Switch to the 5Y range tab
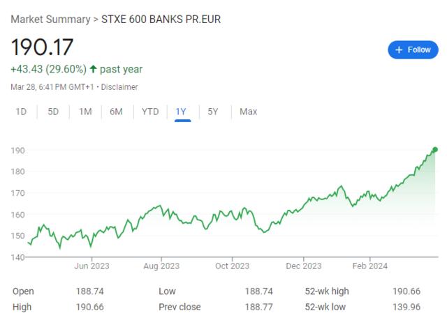Image resolution: width=447 pixels, height=320 pixels. click(x=213, y=112)
